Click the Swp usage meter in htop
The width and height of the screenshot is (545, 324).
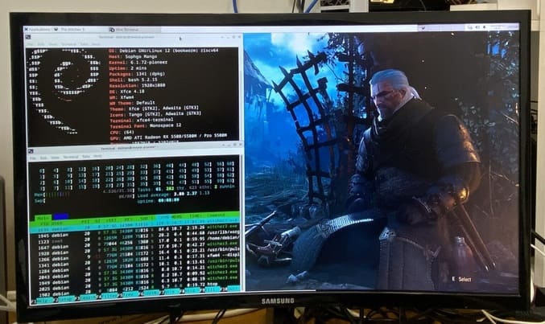[85, 199]
